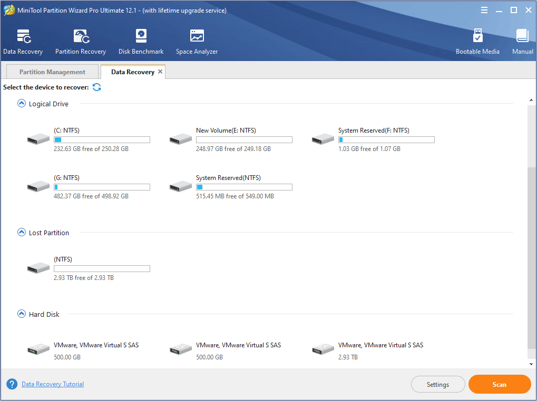Start a Scan

[499, 384]
